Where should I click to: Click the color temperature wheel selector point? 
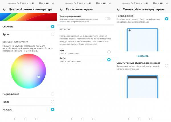38,77
